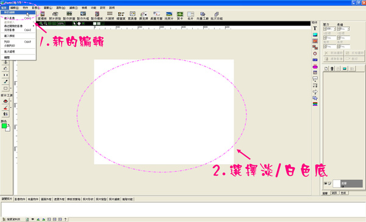Click the help question mark icon at bottom

click(65, 219)
